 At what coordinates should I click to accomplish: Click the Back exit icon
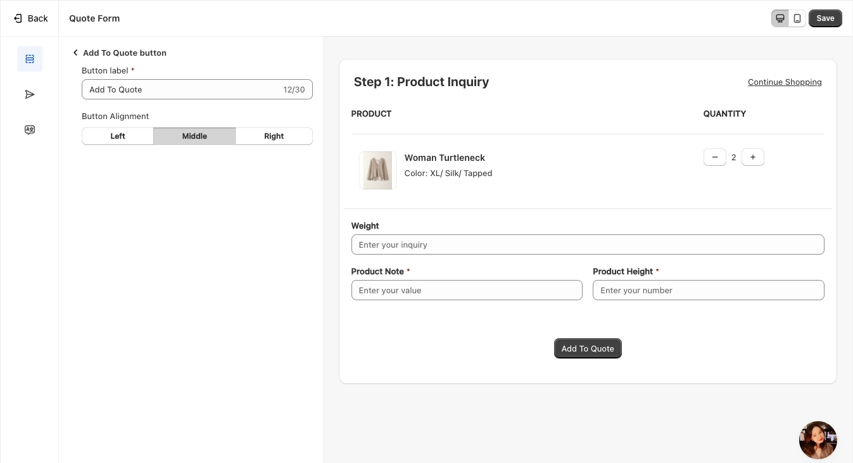click(x=18, y=18)
